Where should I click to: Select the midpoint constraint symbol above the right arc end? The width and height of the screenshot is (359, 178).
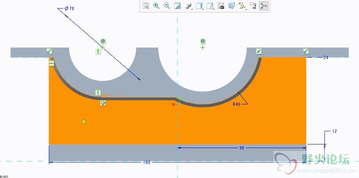[259, 51]
